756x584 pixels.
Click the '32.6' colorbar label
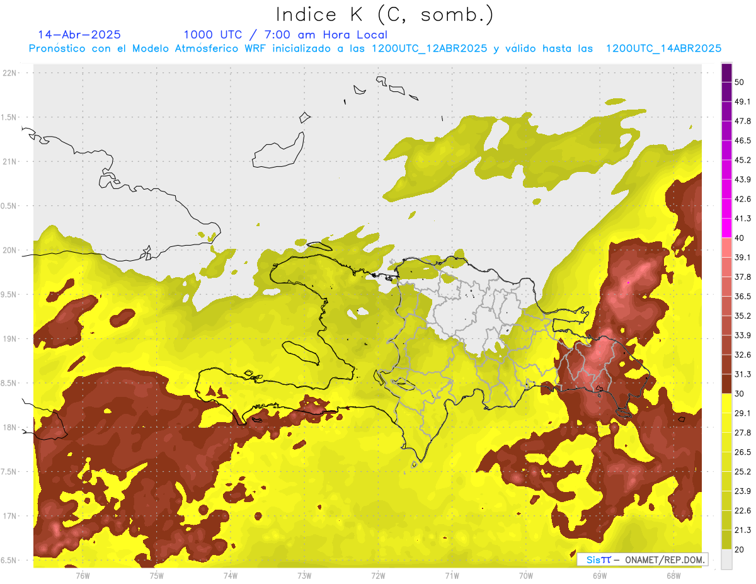coord(742,355)
